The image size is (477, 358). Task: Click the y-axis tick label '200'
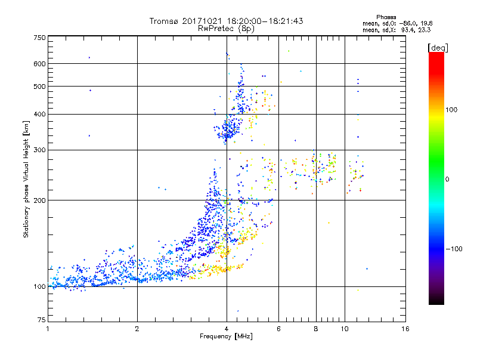[x=39, y=200]
